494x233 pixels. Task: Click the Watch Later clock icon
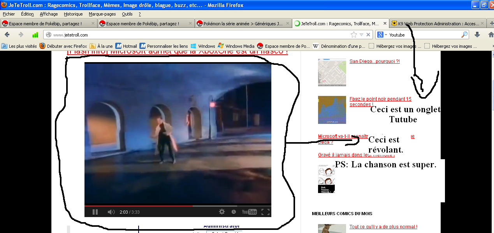pyautogui.click(x=234, y=212)
